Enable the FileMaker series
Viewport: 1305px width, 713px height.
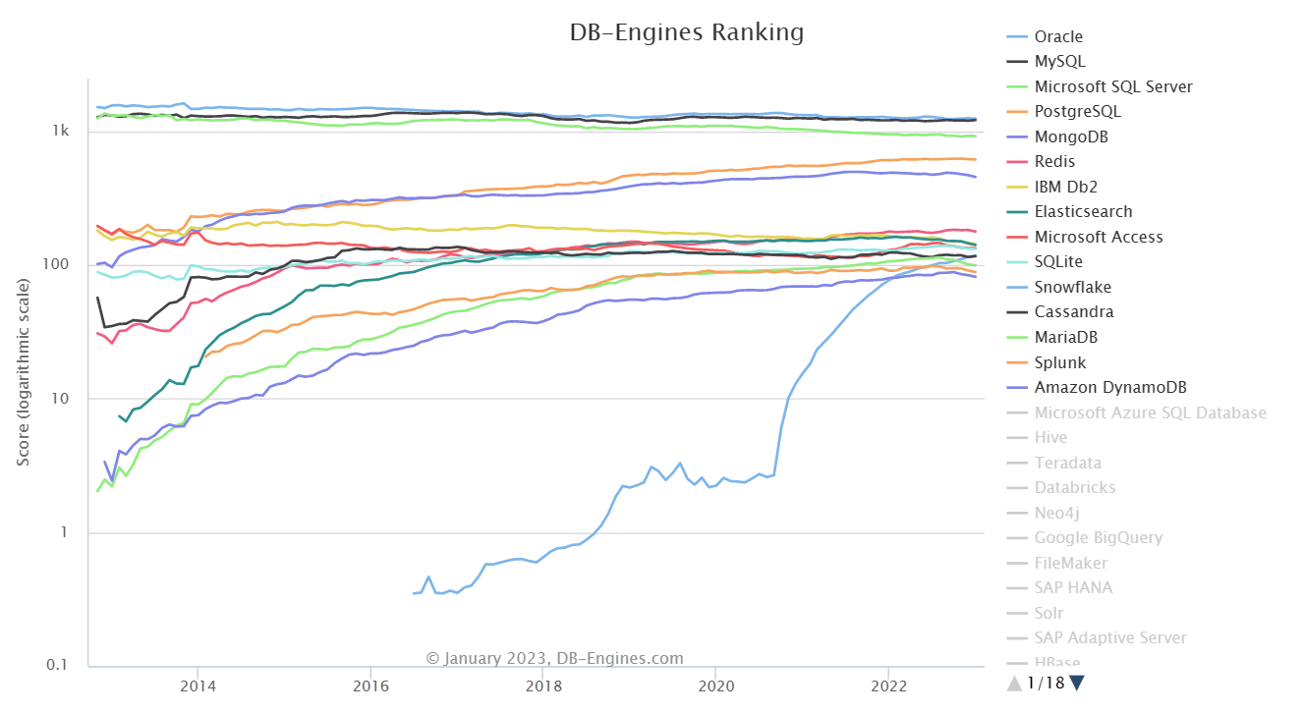1057,564
